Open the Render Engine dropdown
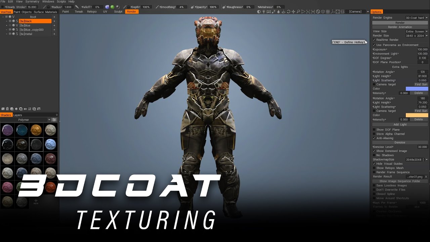The height and width of the screenshot is (242, 430). [416, 17]
